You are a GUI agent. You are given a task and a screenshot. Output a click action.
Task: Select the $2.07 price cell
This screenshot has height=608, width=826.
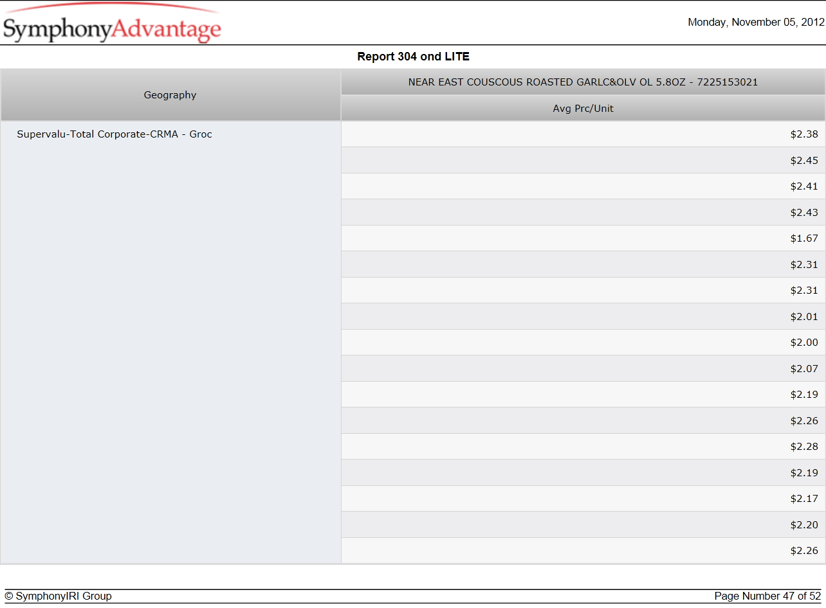[583, 369]
